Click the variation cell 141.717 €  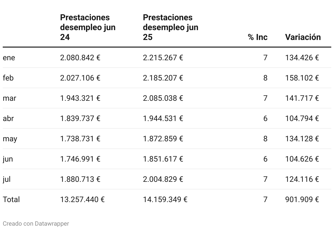(302, 98)
